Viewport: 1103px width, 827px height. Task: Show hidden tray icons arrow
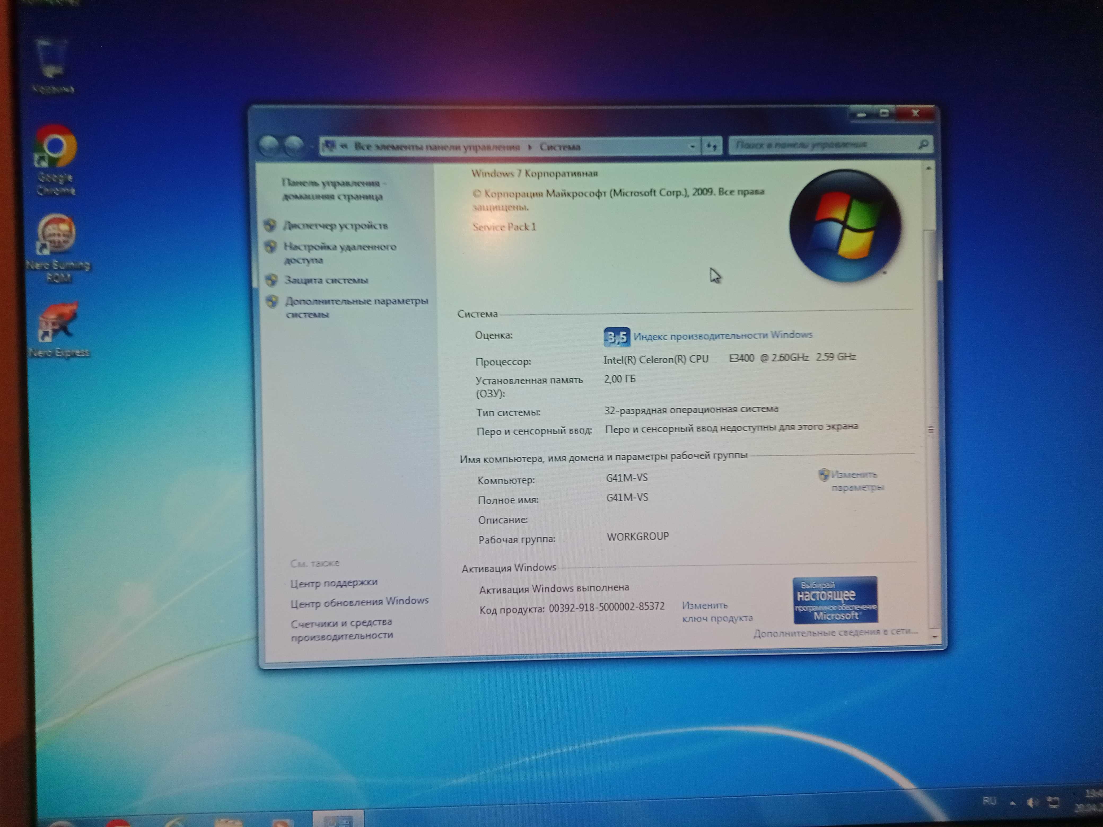point(1012,803)
